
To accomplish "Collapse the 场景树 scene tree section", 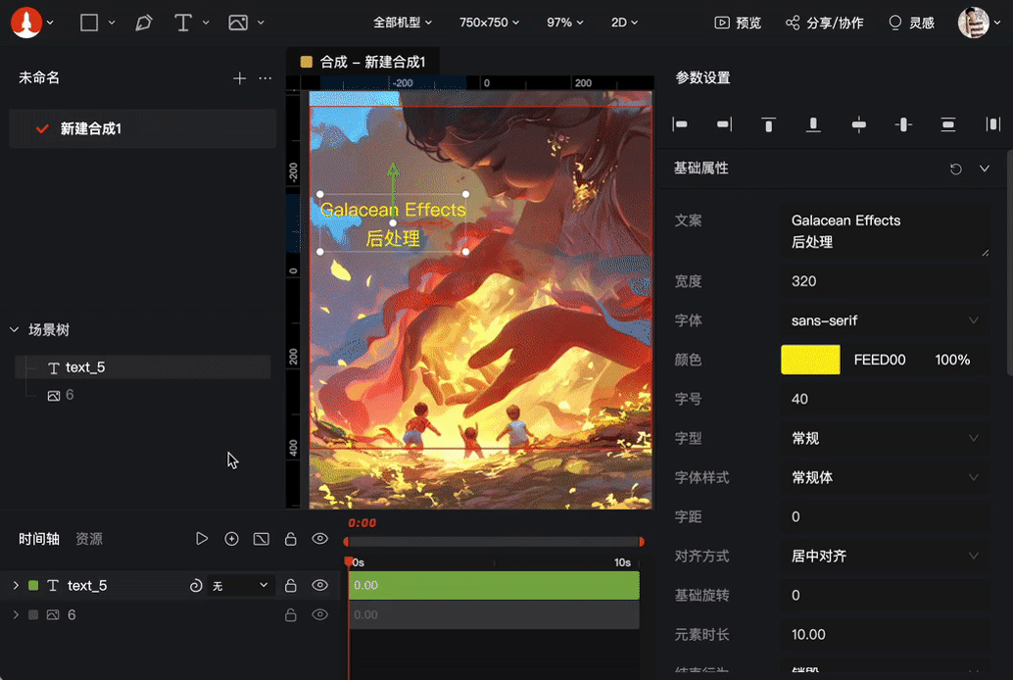I will [15, 329].
